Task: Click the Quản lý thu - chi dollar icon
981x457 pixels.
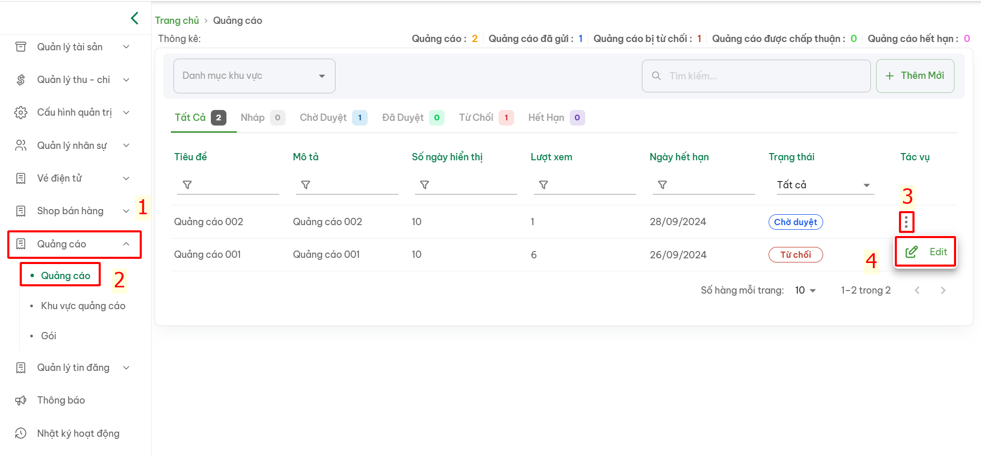Action: (21, 79)
